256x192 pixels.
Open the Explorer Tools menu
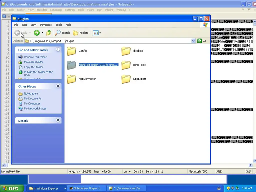click(58, 25)
